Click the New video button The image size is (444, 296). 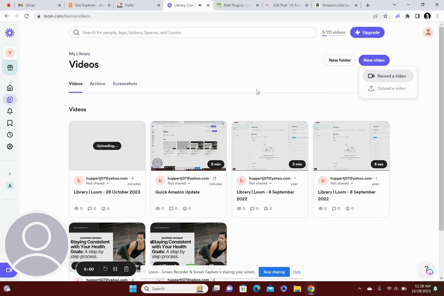pos(374,60)
